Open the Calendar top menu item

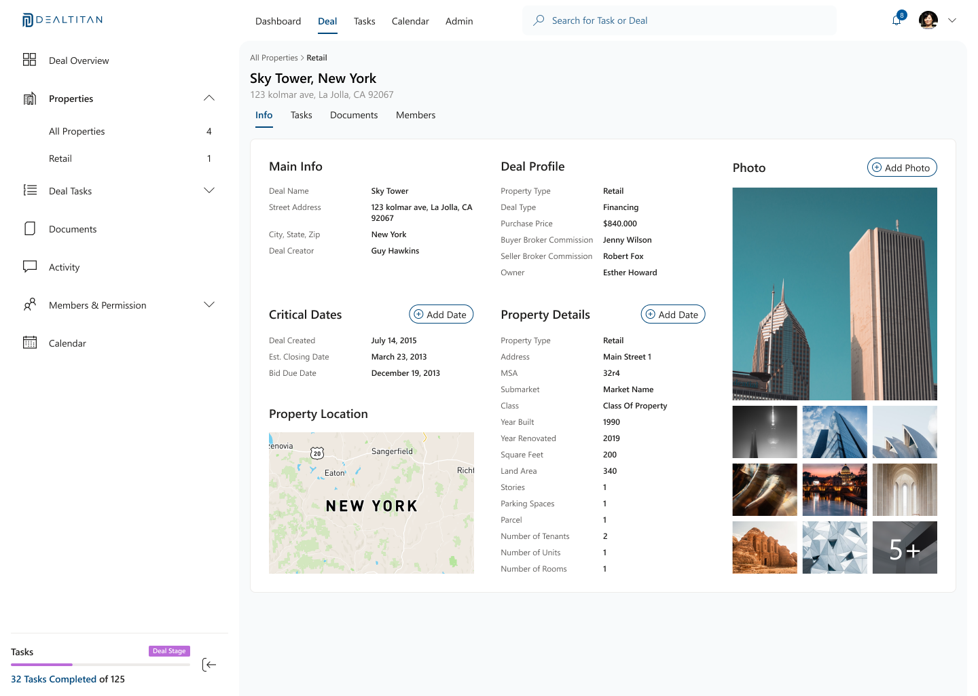coord(410,21)
